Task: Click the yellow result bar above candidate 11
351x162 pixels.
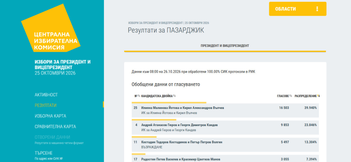Action: [144, 137]
